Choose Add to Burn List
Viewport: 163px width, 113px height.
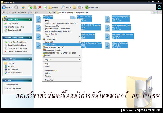[62, 34]
